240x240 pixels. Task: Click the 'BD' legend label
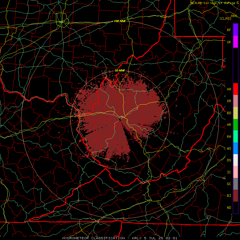coord(229,113)
